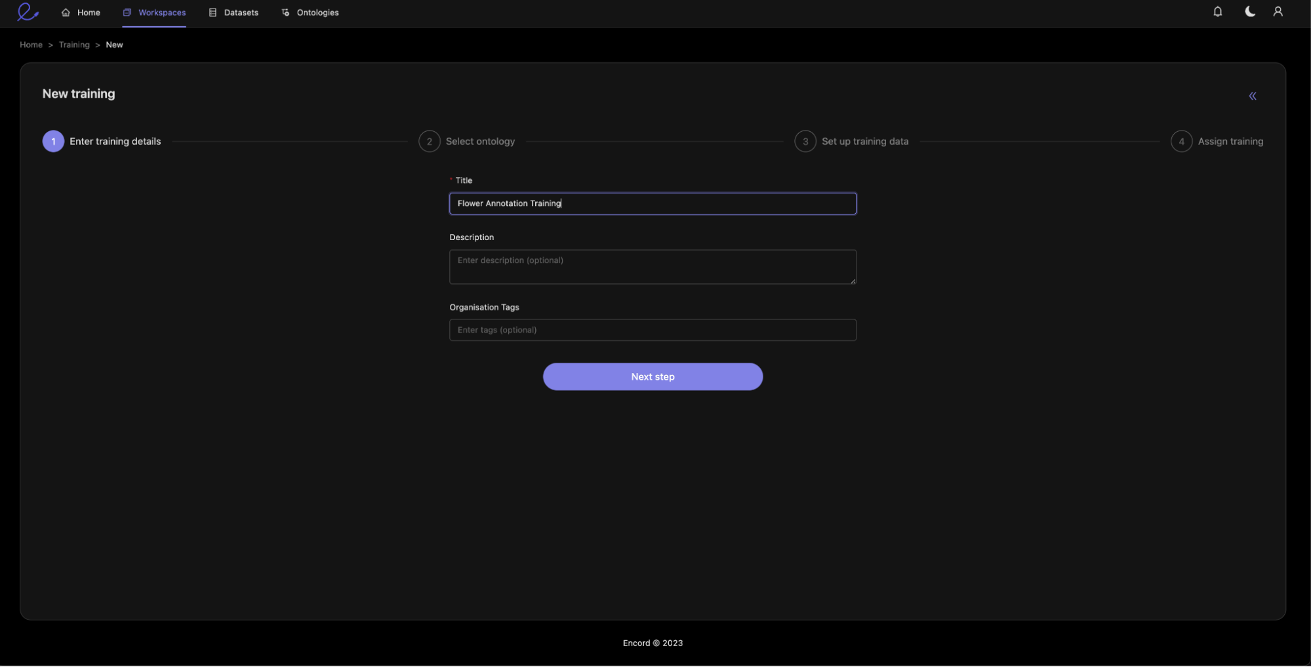Focus the Description text area
The height and width of the screenshot is (667, 1311).
point(653,267)
